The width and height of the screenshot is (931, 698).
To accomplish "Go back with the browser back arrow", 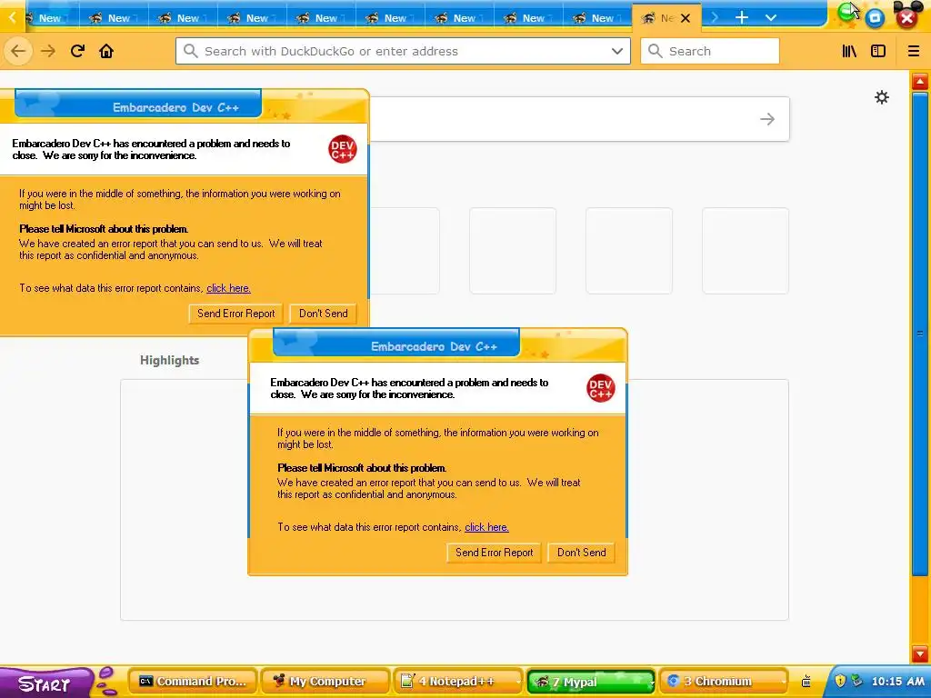I will pos(18,51).
